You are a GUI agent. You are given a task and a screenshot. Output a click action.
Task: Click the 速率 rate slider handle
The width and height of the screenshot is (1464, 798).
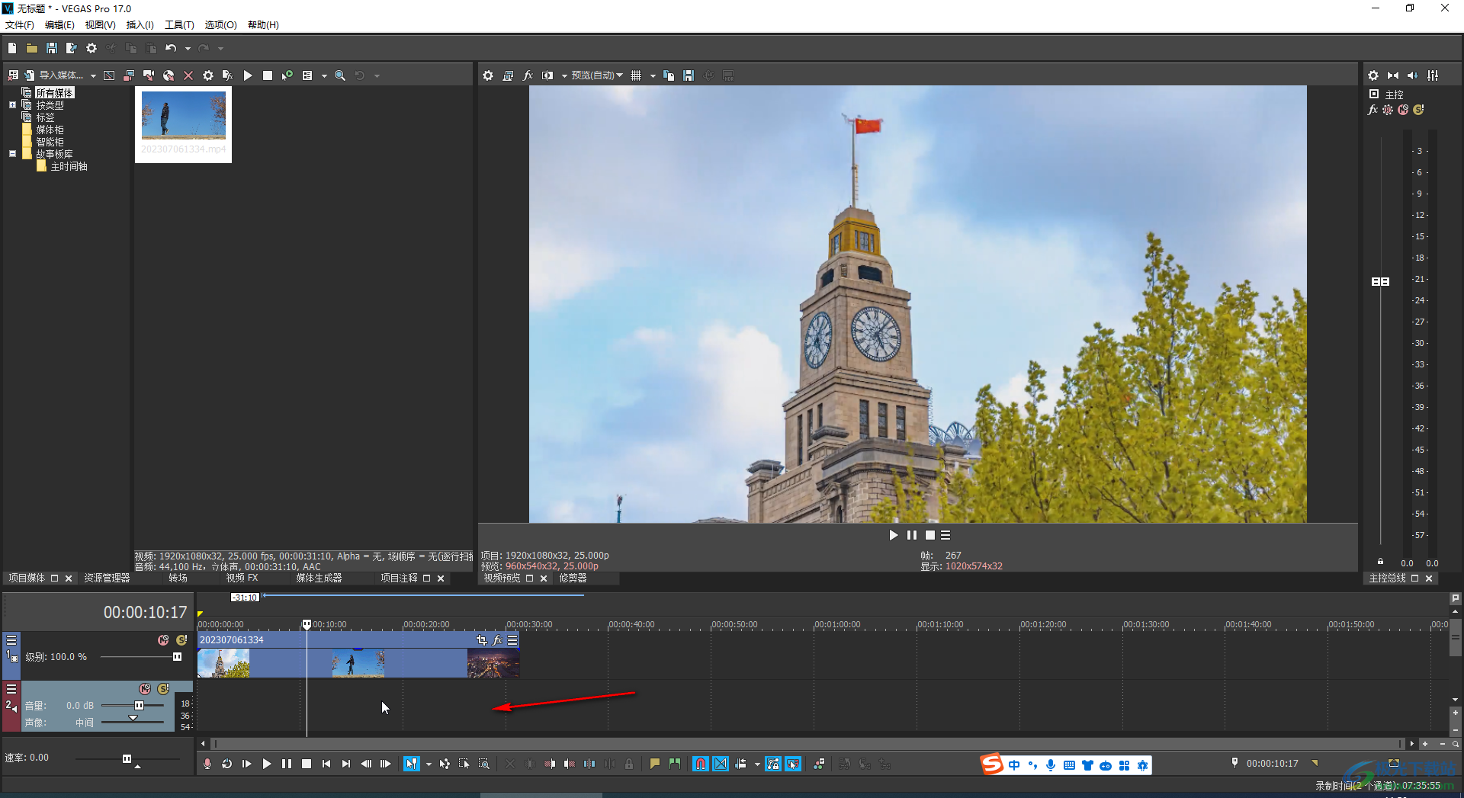pyautogui.click(x=127, y=758)
